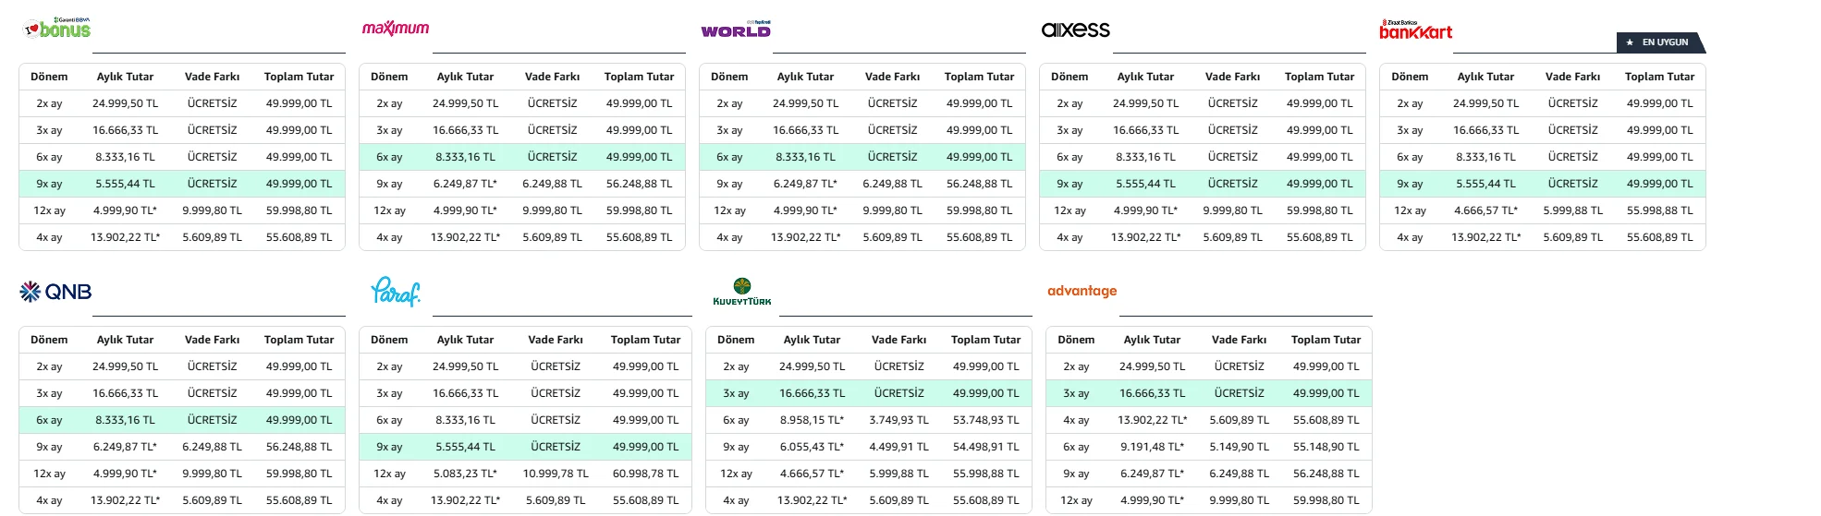Click the EN UYGUN star badge
The width and height of the screenshot is (1821, 516).
point(1661,42)
